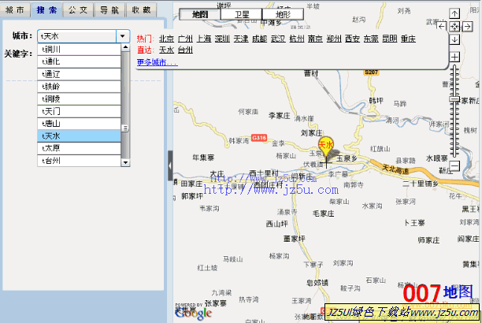Viewport: 482px width, 323px height.
Task: Zoom in with the plus button
Action: pos(454,57)
